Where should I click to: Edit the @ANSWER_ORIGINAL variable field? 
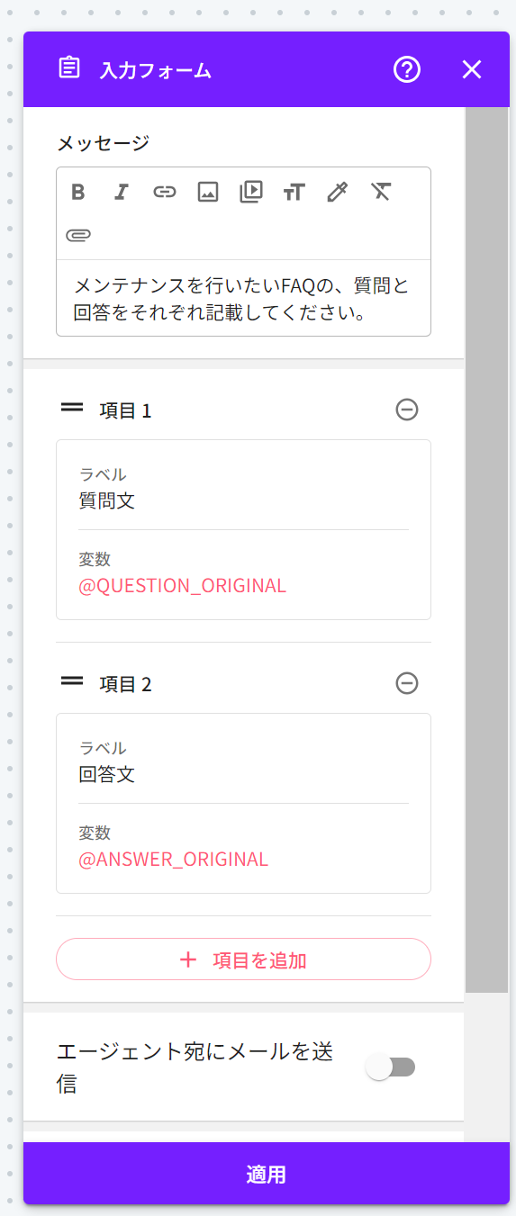coord(243,847)
